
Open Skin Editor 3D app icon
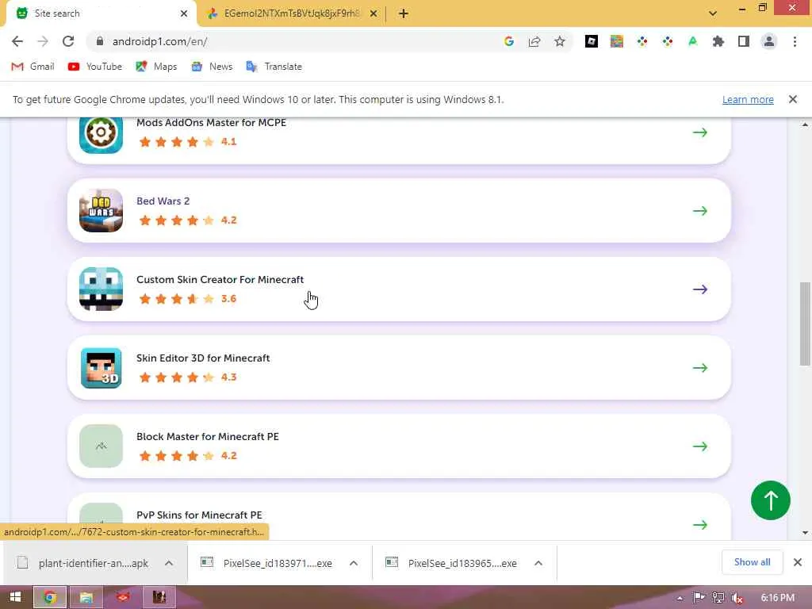(101, 368)
